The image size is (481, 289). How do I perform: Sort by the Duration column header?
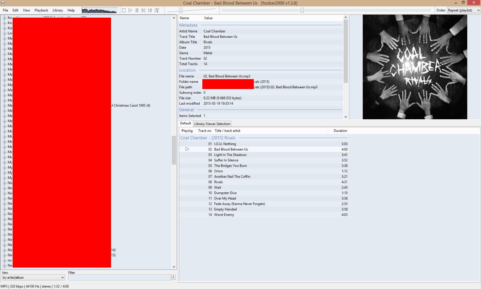338,131
